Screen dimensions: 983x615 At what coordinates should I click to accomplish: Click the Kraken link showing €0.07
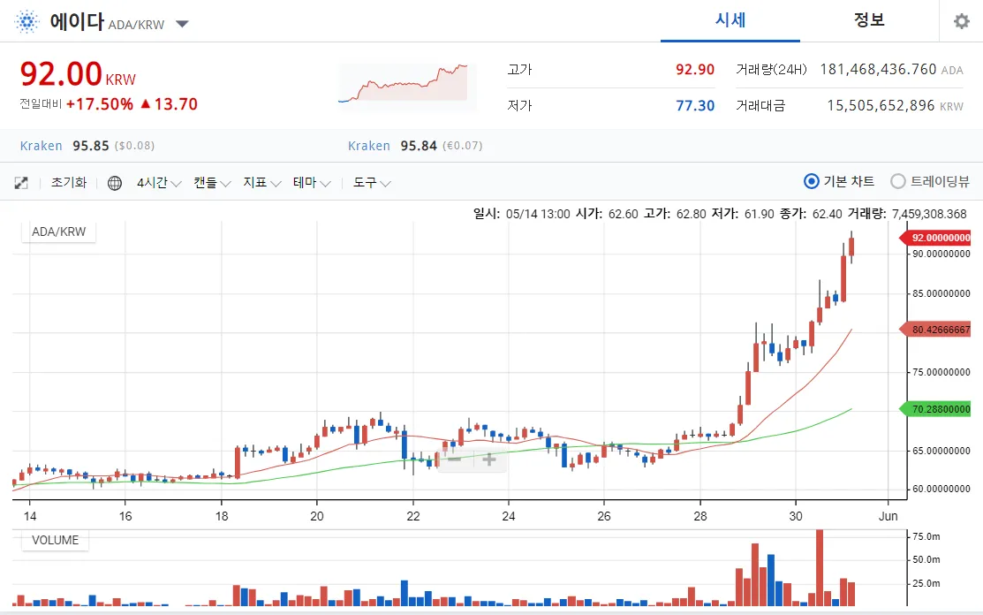369,146
